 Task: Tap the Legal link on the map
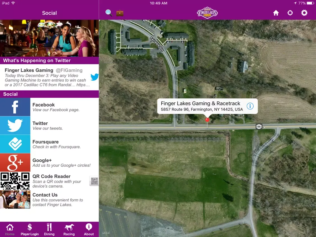(x=106, y=233)
